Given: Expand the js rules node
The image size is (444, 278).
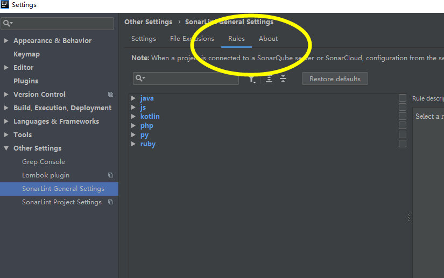Looking at the screenshot, I should tap(133, 107).
